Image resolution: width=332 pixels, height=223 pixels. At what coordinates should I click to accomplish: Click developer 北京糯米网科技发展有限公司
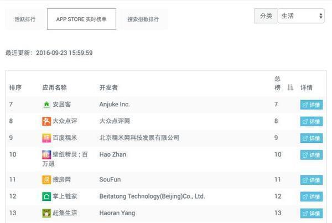pyautogui.click(x=139, y=138)
